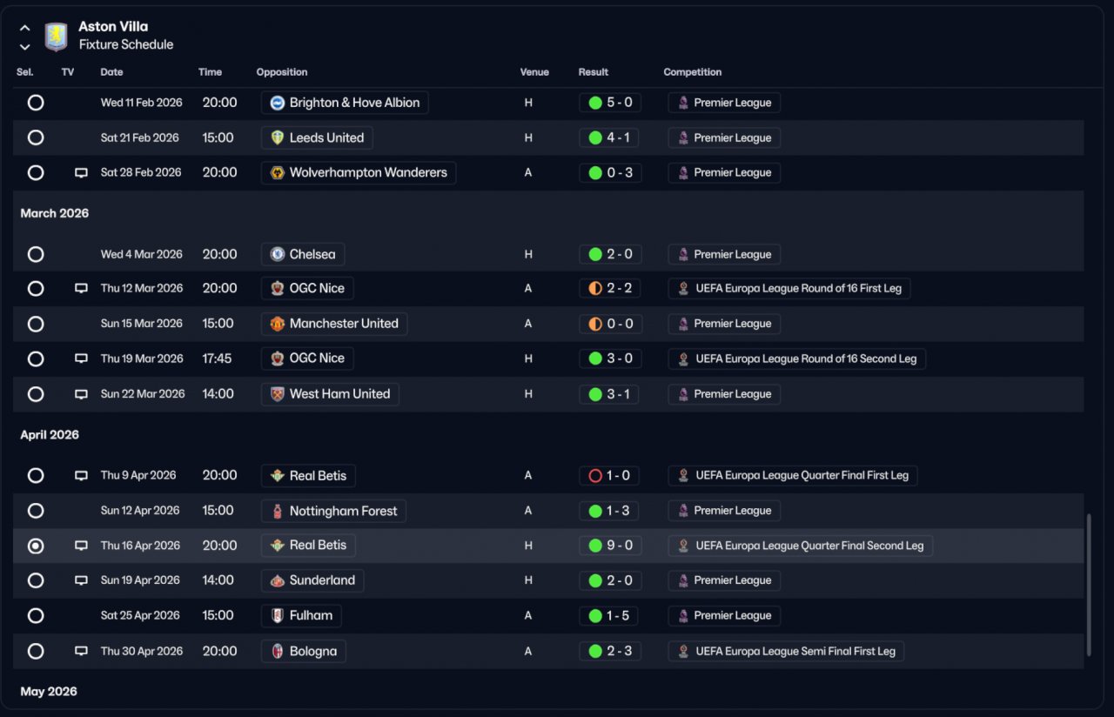1114x717 pixels.
Task: Select the radio button for the West Ham United match
Action: point(36,394)
